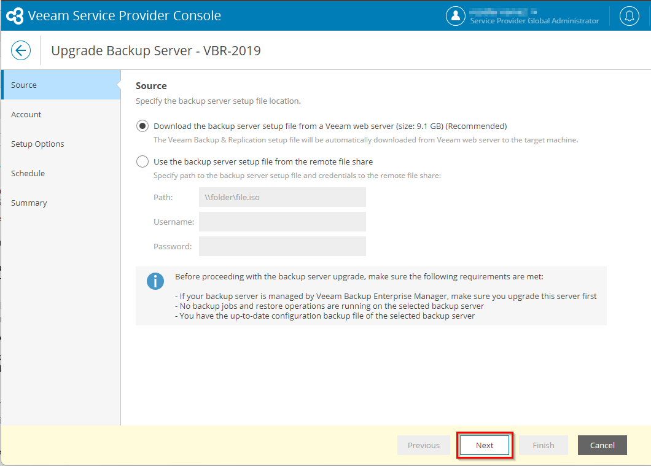
Task: Click the text 'Specify the backup server setup file location.'
Action: click(x=218, y=101)
